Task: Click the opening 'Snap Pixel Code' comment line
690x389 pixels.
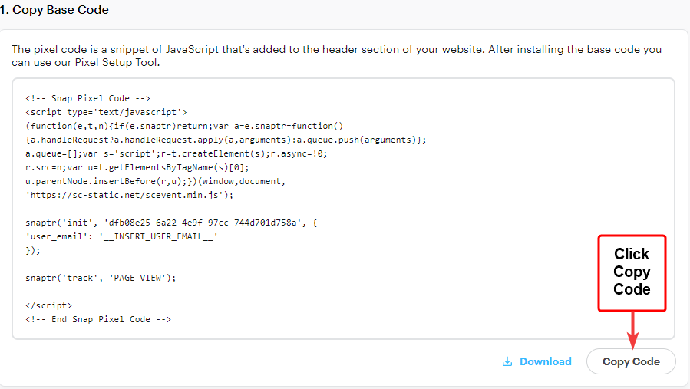Action: point(87,98)
